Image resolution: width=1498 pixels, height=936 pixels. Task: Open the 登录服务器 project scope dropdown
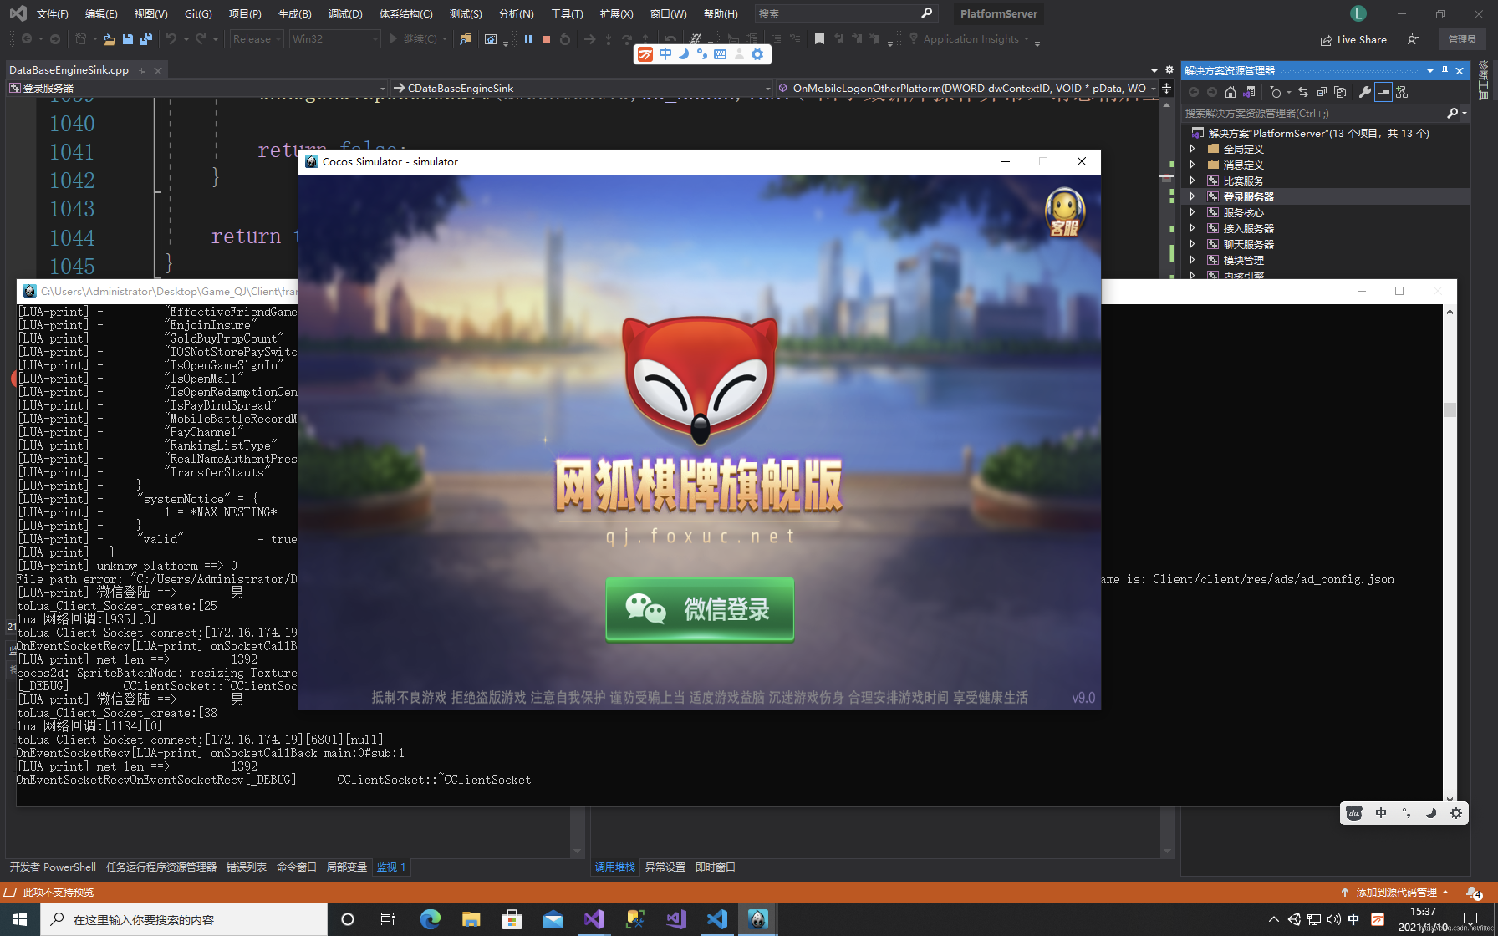(x=197, y=88)
